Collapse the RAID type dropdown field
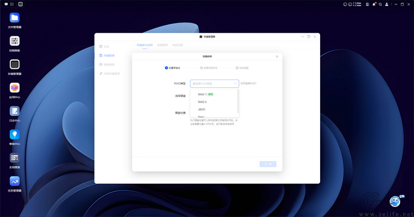 click(214, 84)
